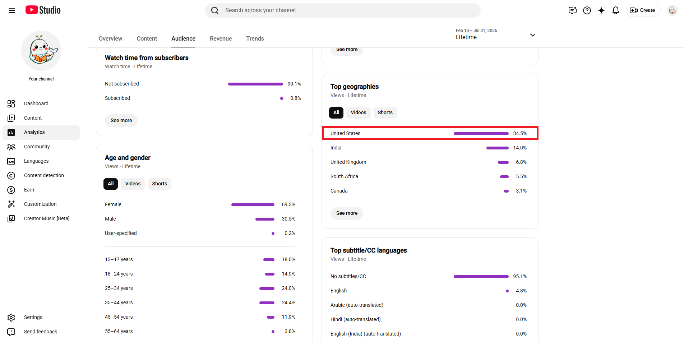
Task: Expand See more under Top geographies
Action: click(347, 213)
